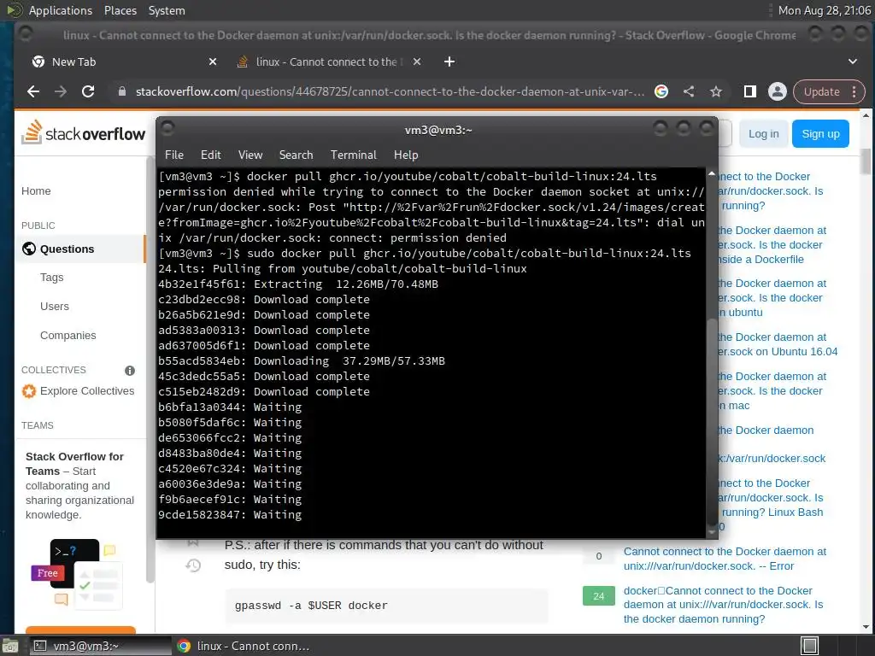The image size is (875, 656).
Task: Bookmark this page with the star icon
Action: pyautogui.click(x=716, y=91)
